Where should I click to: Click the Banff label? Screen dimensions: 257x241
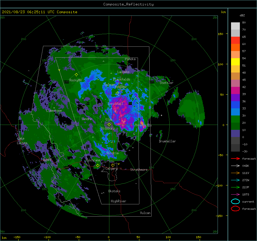[47, 160]
